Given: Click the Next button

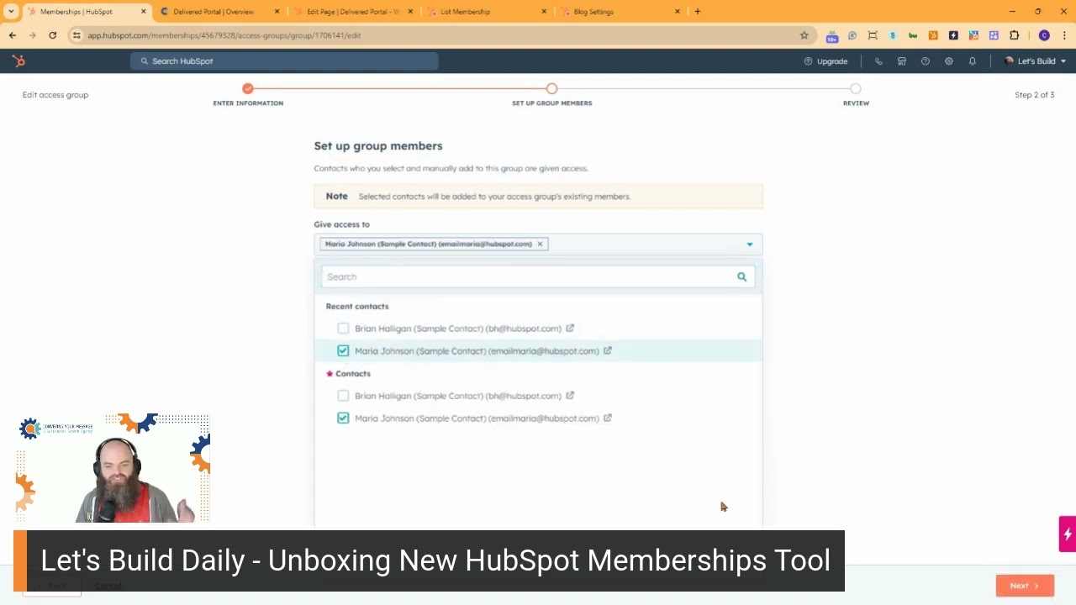Looking at the screenshot, I should point(1025,586).
